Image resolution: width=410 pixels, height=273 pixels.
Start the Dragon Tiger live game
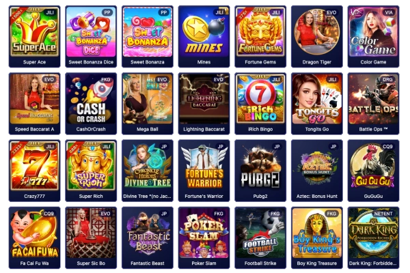pyautogui.click(x=317, y=37)
